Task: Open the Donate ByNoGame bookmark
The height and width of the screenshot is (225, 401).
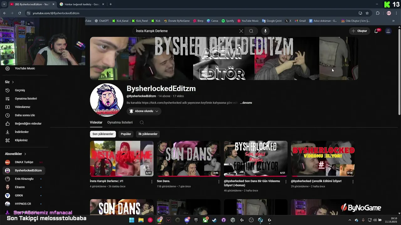Action: click(x=177, y=21)
